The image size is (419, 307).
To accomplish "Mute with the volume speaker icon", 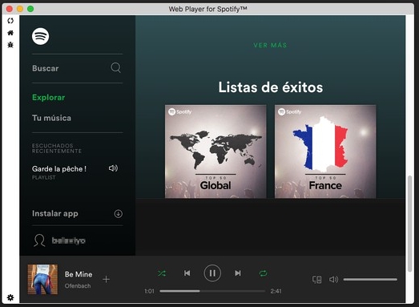I will (x=333, y=280).
